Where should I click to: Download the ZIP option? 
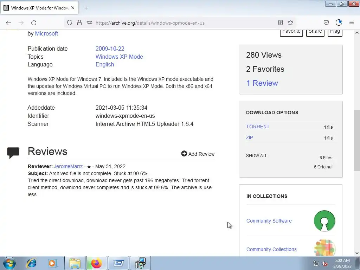point(250,137)
